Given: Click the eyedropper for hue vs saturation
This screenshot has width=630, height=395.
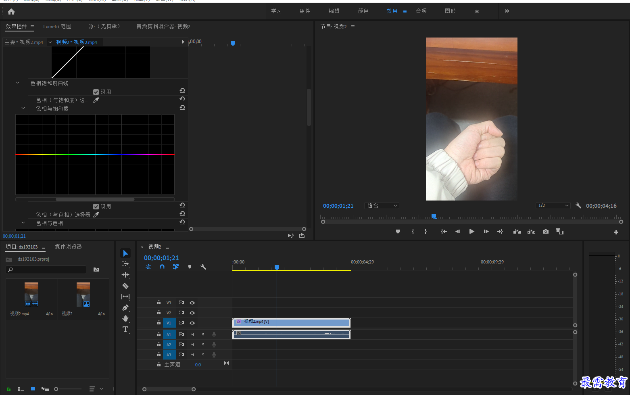Looking at the screenshot, I should pyautogui.click(x=96, y=100).
